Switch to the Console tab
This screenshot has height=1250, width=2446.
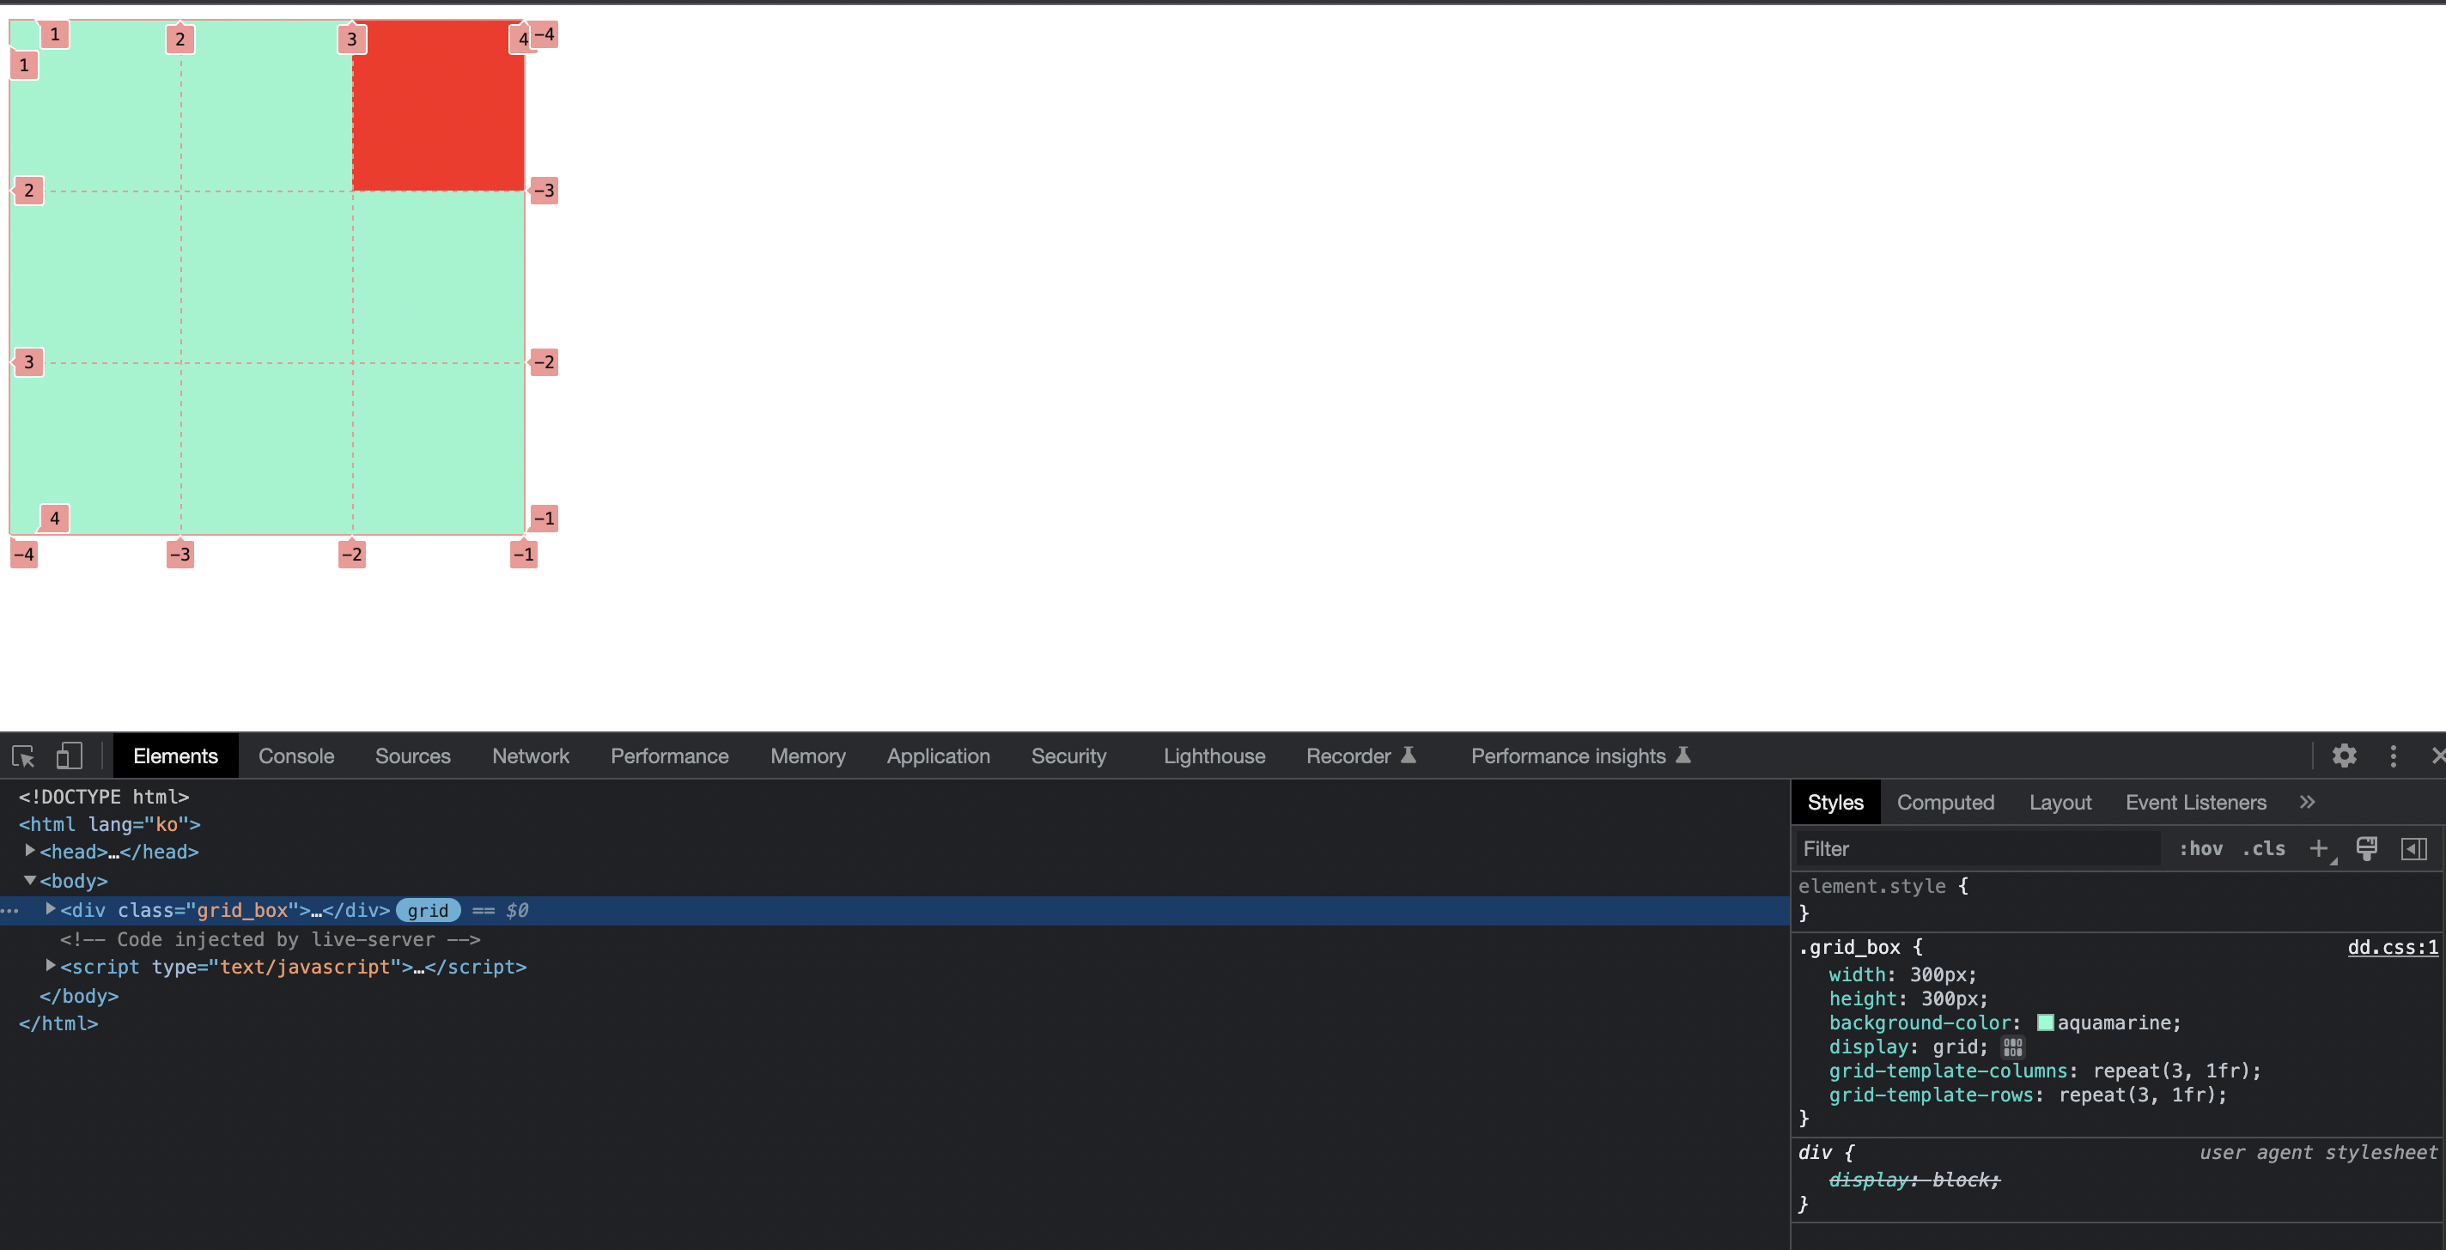(296, 756)
